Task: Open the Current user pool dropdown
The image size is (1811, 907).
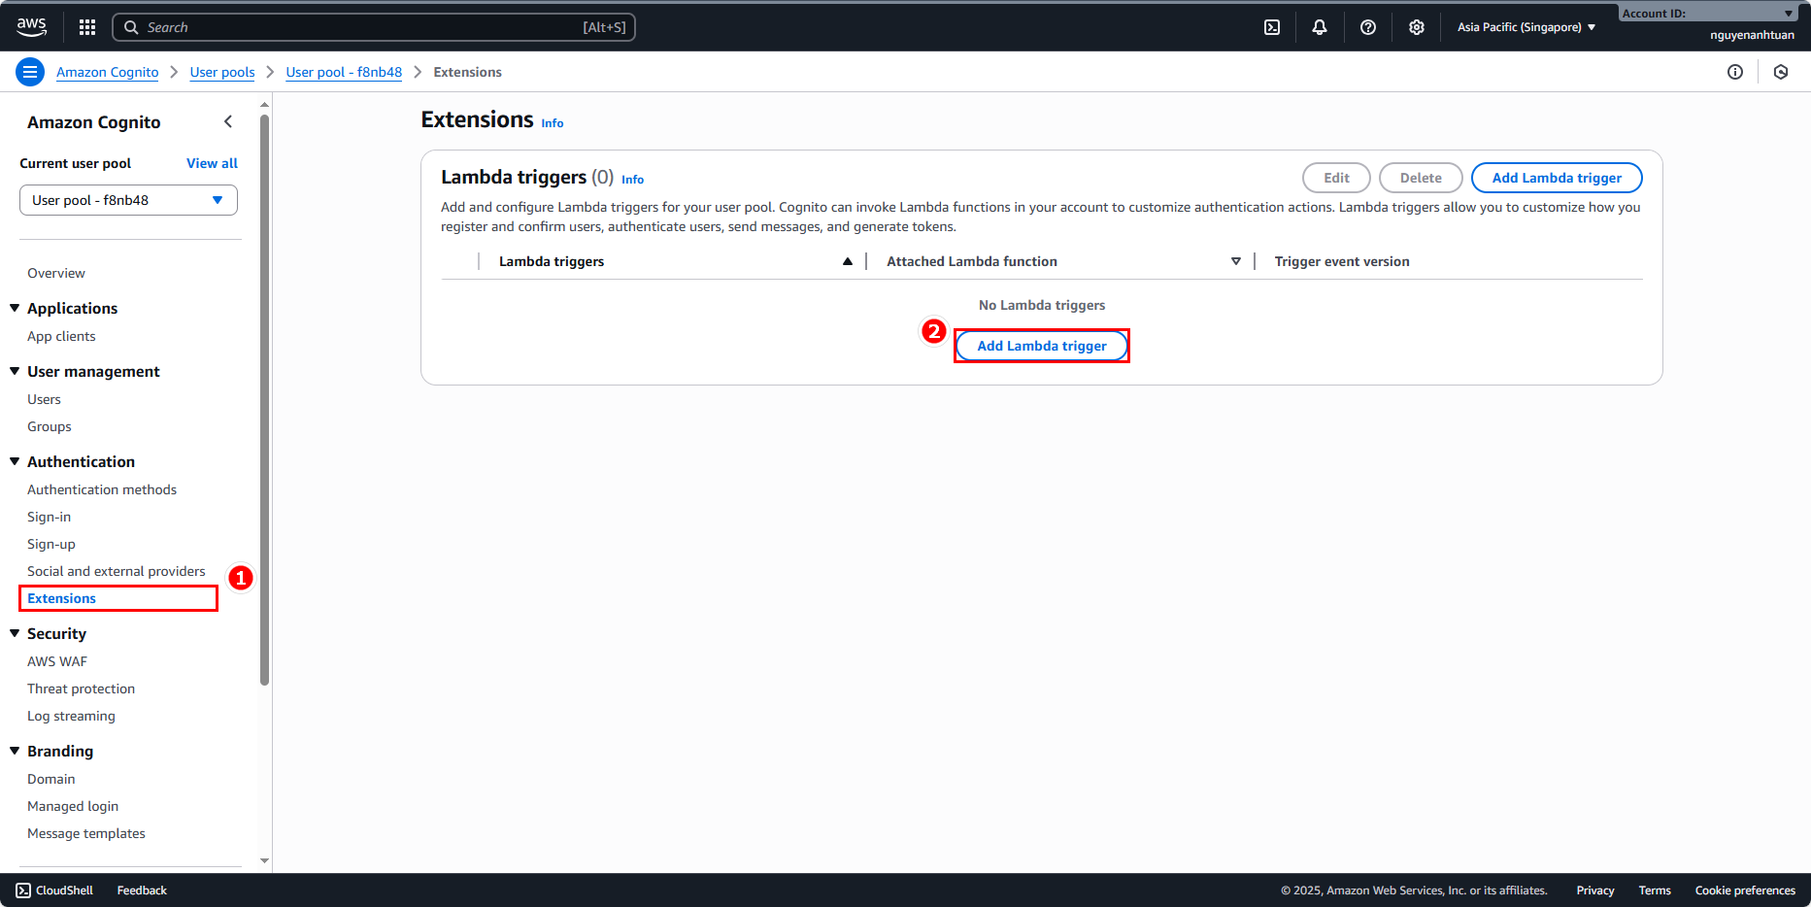Action: tap(128, 200)
